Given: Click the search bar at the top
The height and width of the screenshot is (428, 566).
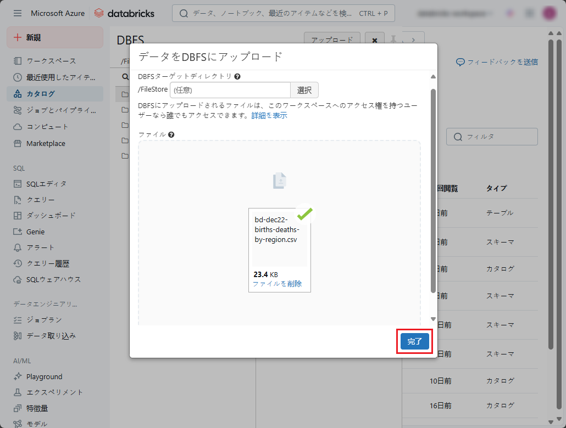Looking at the screenshot, I should point(283,13).
